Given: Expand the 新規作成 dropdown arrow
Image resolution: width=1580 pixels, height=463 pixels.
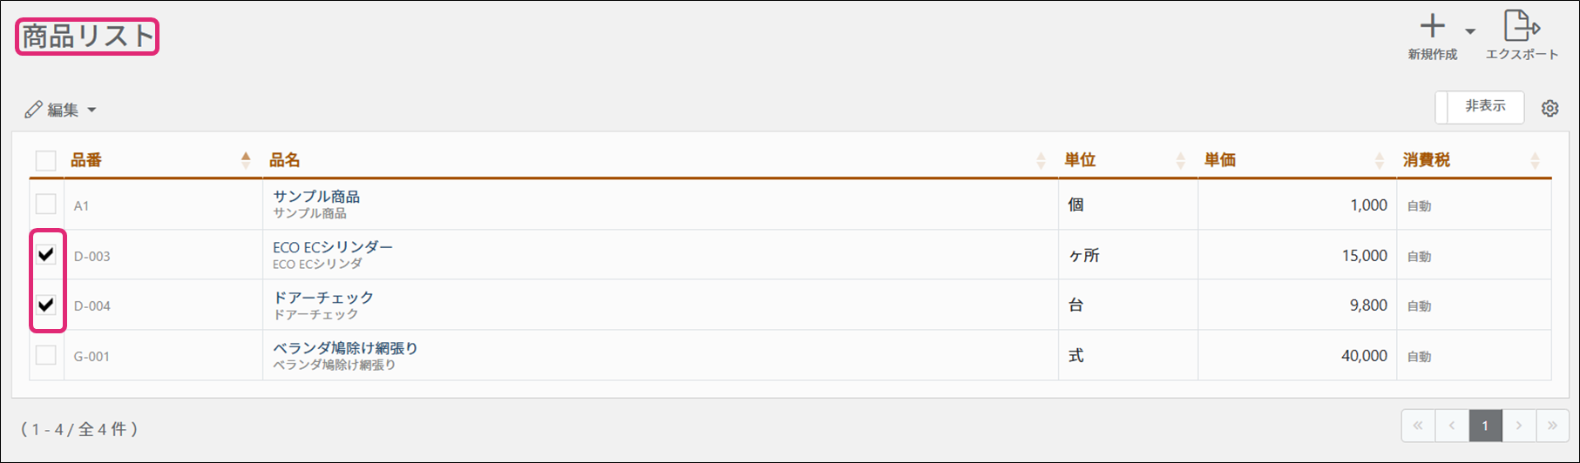Looking at the screenshot, I should (x=1470, y=31).
